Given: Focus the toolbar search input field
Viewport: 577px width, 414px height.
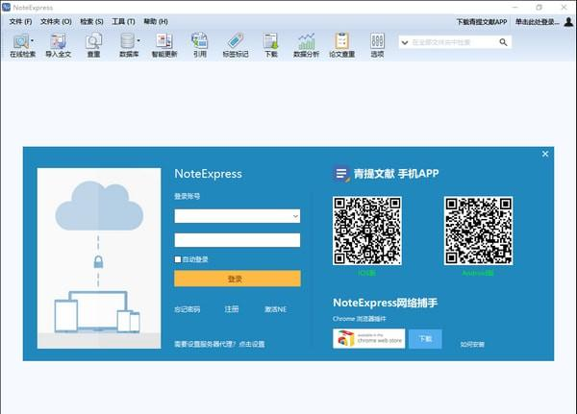Looking at the screenshot, I should (x=453, y=42).
